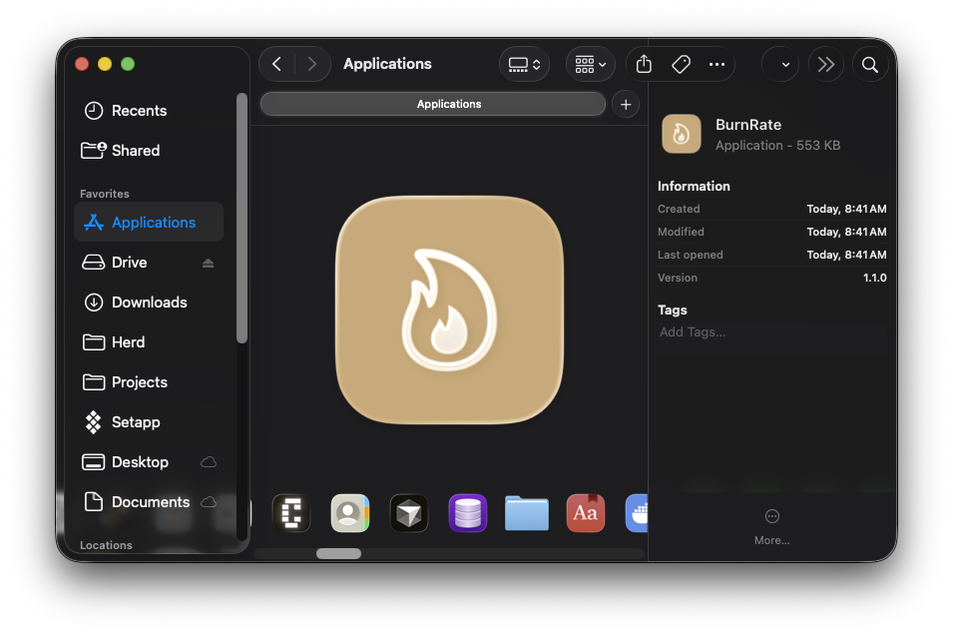Viewport: 953px width, 636px height.
Task: Open the Edit Tags toolbar icon
Action: [x=681, y=64]
